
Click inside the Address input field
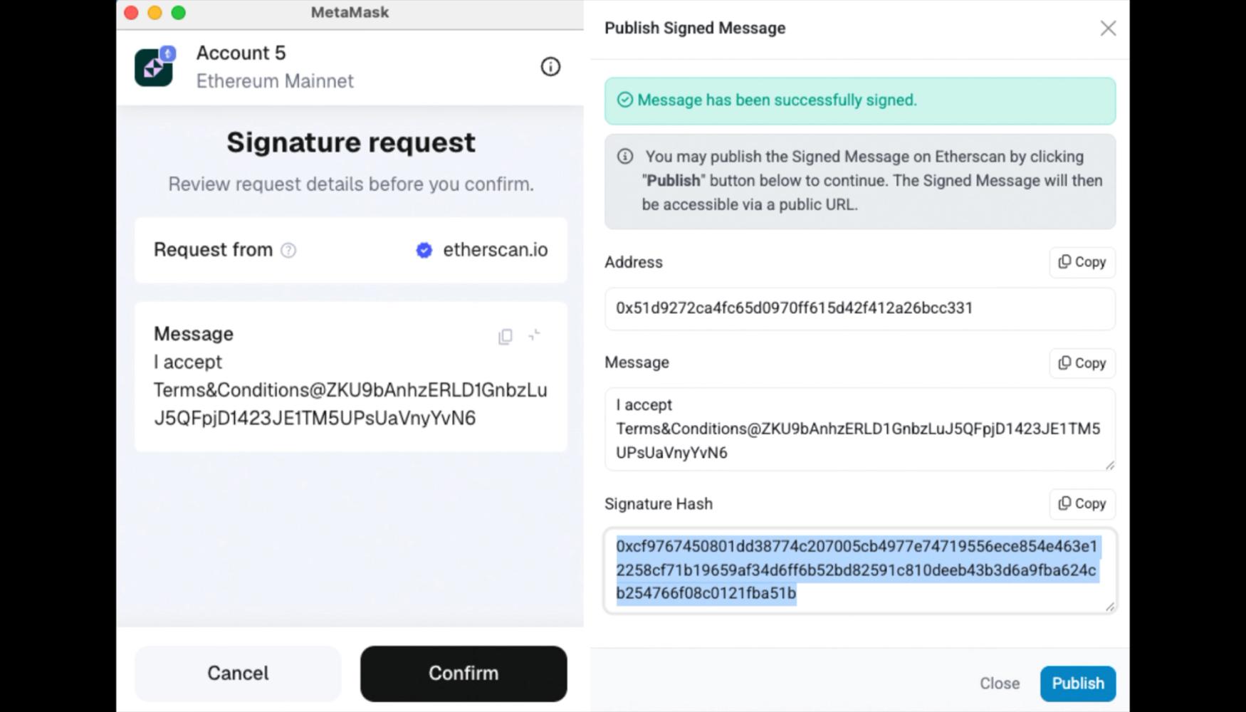coord(860,308)
